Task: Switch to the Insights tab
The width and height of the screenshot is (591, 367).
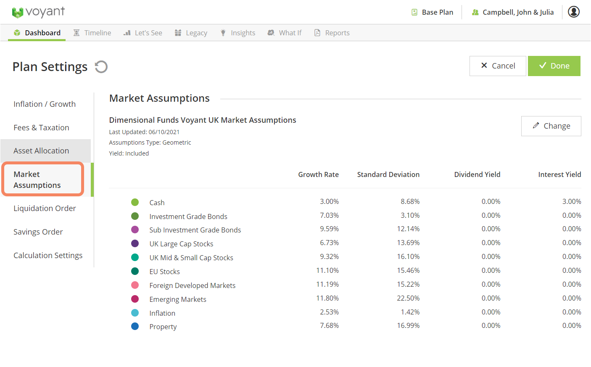Action: pyautogui.click(x=237, y=33)
